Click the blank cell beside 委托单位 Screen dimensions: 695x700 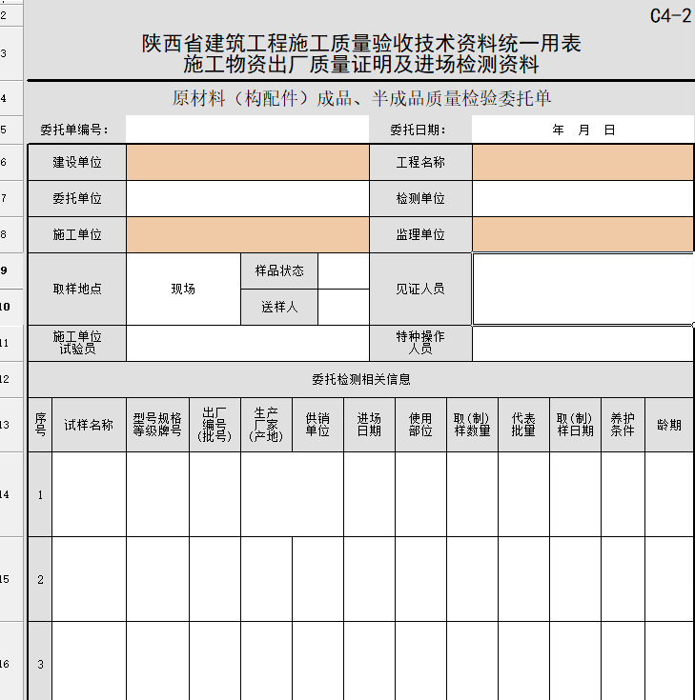[x=247, y=198]
